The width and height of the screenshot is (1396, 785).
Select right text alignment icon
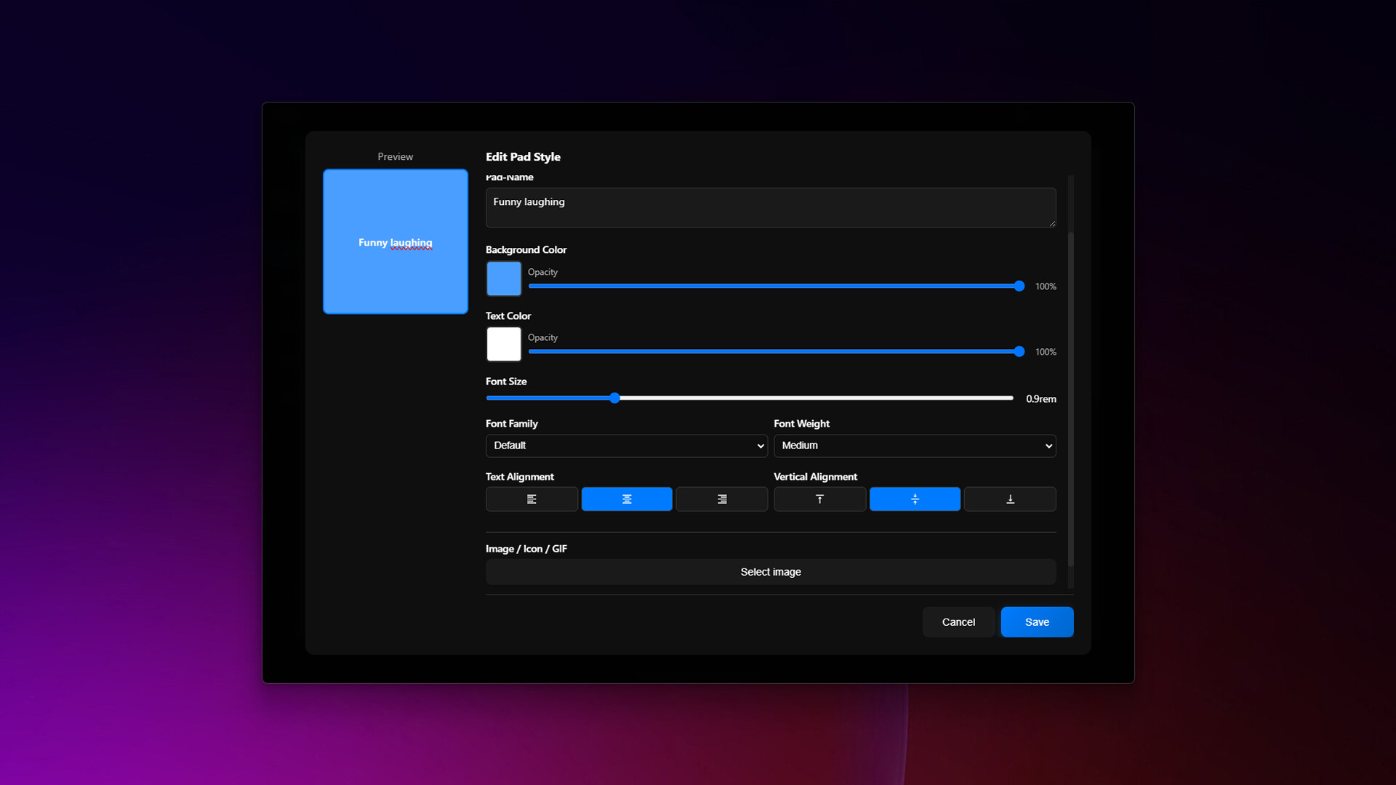(722, 499)
